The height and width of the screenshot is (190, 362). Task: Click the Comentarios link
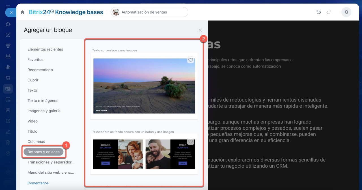(x=38, y=183)
